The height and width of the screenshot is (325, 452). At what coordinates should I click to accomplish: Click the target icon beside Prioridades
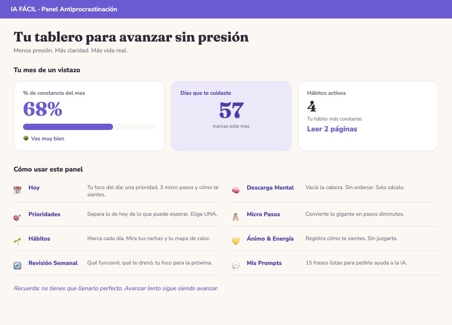click(17, 217)
